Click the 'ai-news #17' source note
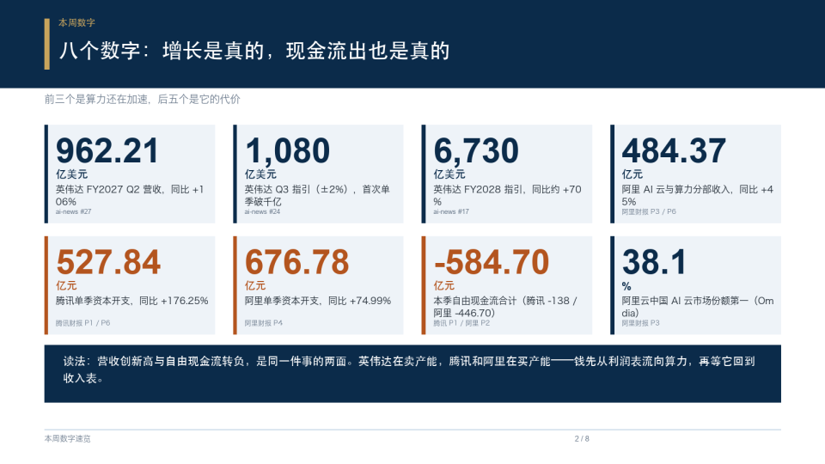 click(451, 211)
